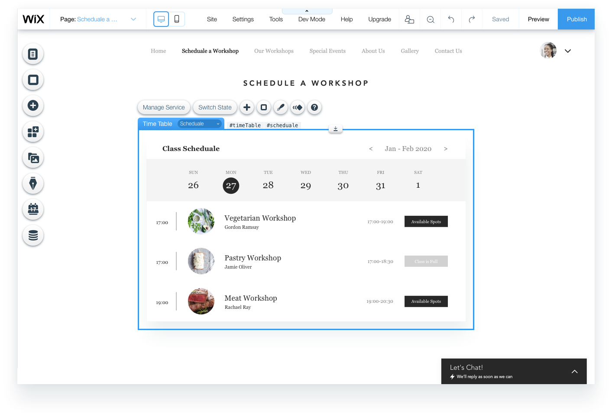This screenshot has width=612, height=417.
Task: Expand the member account chevron
Action: (568, 51)
